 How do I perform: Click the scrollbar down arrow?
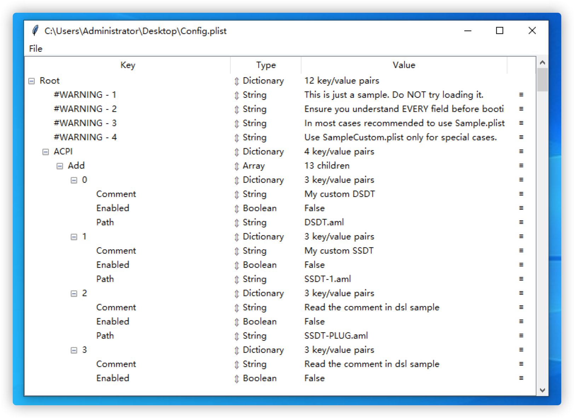point(542,390)
